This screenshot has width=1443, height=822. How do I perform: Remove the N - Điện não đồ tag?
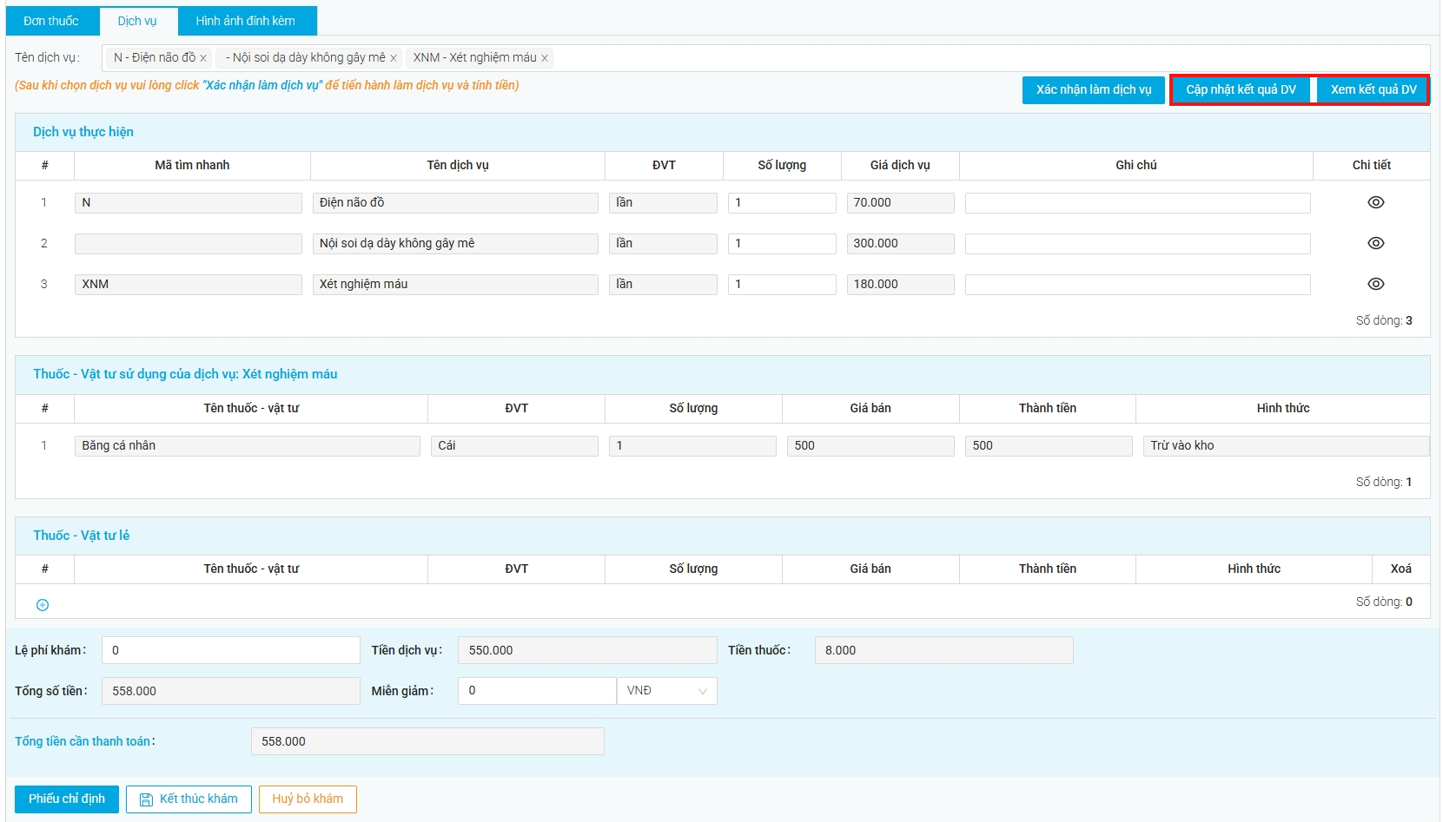pos(203,58)
